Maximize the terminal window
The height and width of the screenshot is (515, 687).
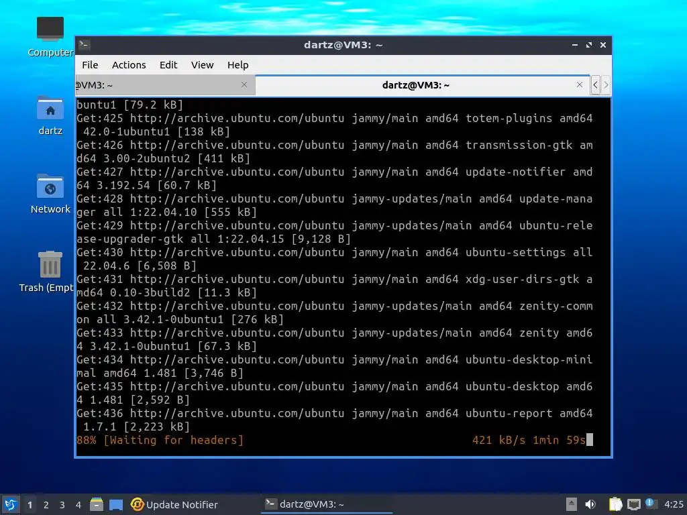pyautogui.click(x=589, y=45)
